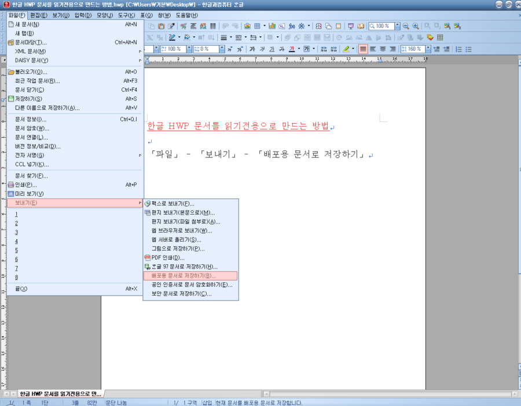Choose 저장하기 in the File menu
Viewport: 521px width, 406px height.
click(x=75, y=99)
